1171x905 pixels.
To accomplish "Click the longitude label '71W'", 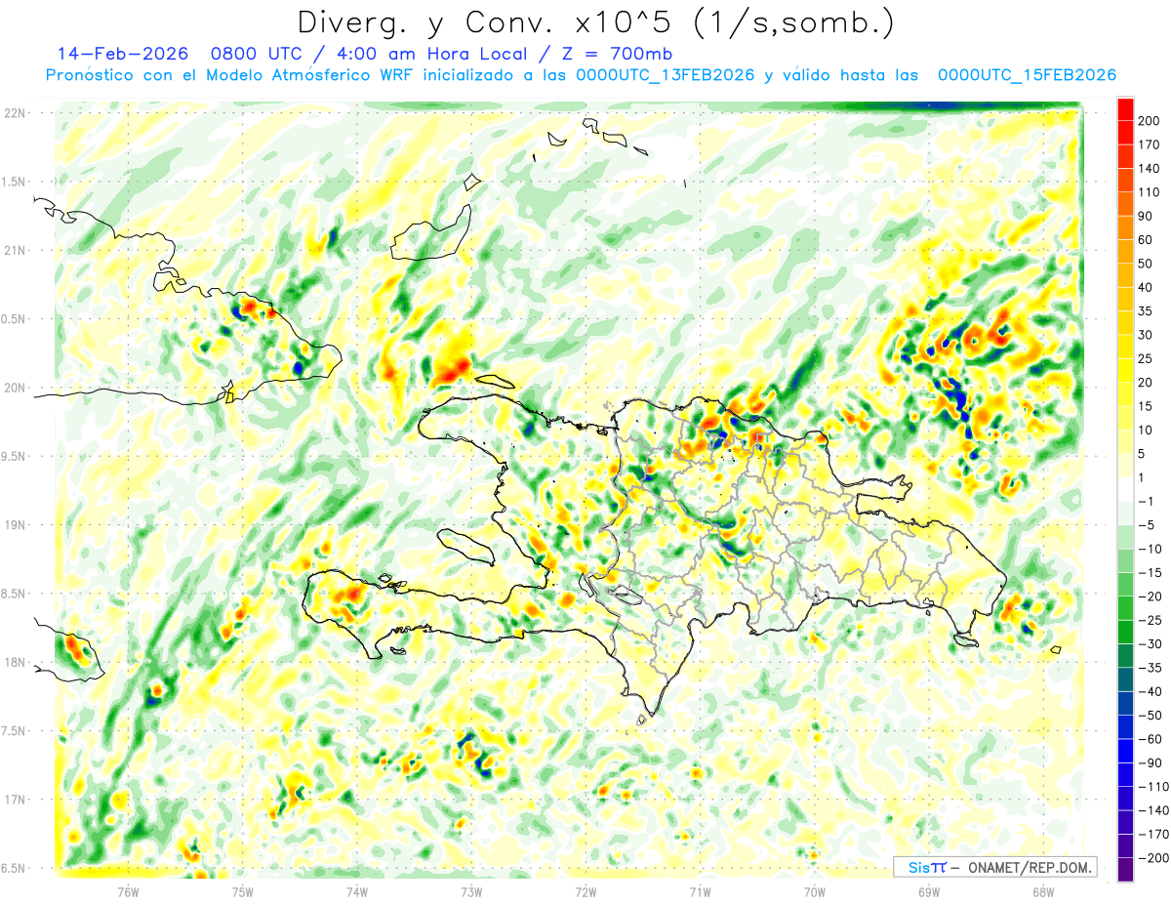I will 700,891.
